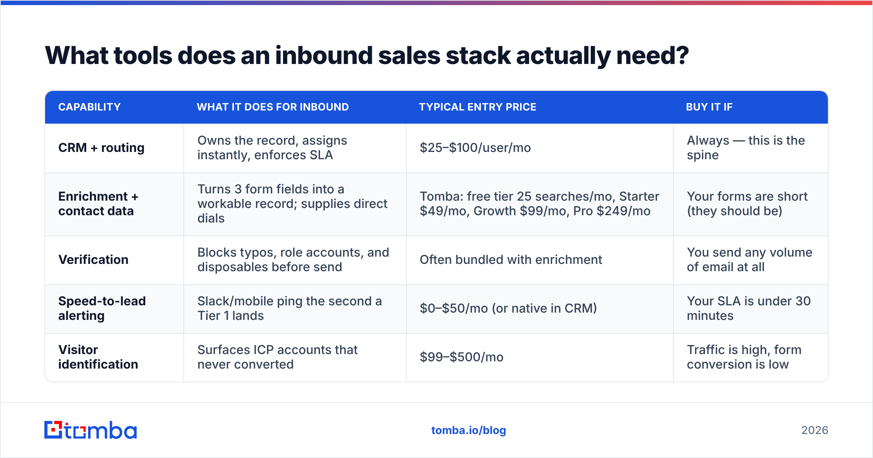Select the BUY IT IF header
Screen dimensions: 873x458
tap(709, 107)
